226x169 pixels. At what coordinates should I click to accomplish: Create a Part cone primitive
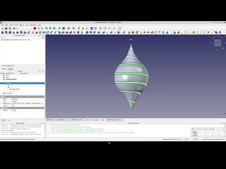point(14,32)
